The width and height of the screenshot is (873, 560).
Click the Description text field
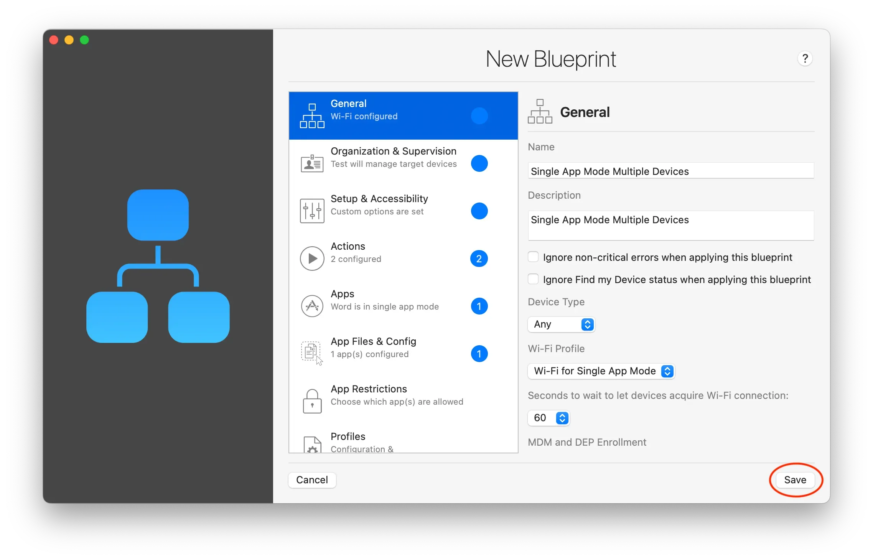(x=670, y=226)
